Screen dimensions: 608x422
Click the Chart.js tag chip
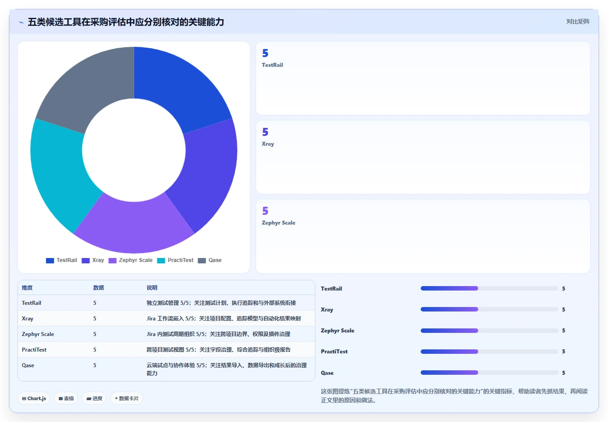click(x=34, y=398)
